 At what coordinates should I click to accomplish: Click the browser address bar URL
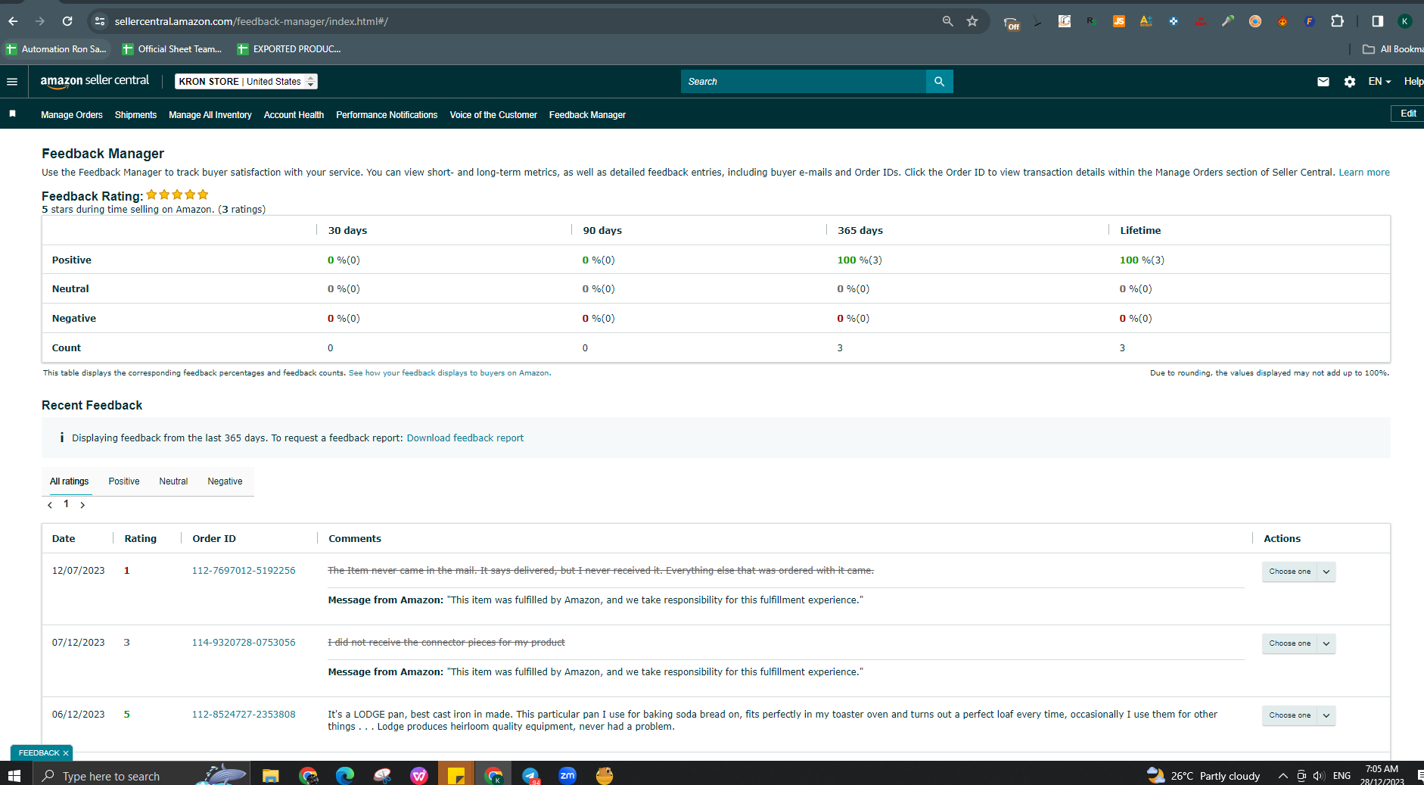point(252,21)
